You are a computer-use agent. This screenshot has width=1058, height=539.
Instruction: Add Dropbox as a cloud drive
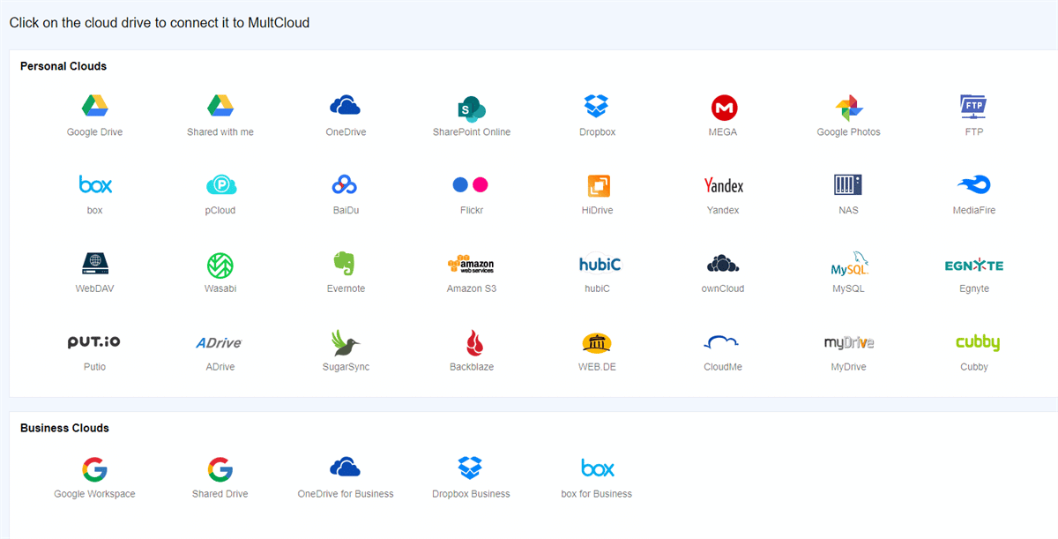point(597,108)
